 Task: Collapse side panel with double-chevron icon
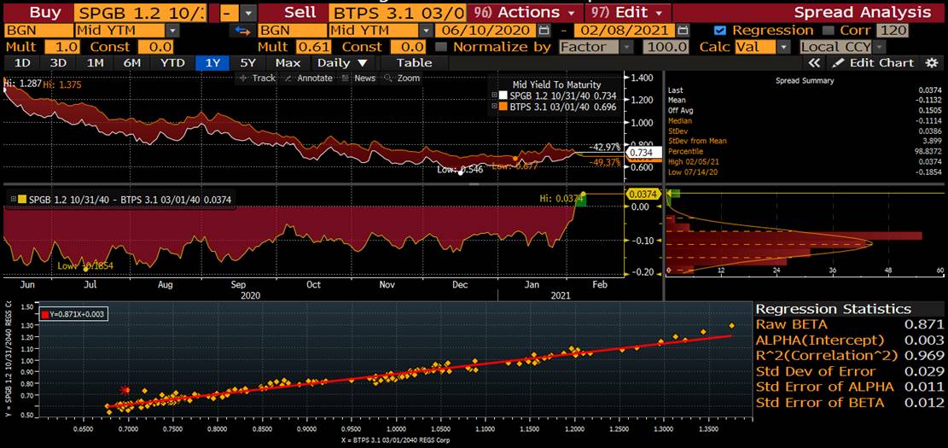tap(814, 63)
